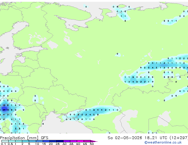Click the above-50 mm arrow legend tip
188x145 pixels.
coord(94,141)
